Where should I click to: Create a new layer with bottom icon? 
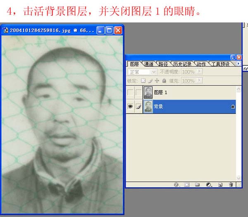tap(220, 185)
